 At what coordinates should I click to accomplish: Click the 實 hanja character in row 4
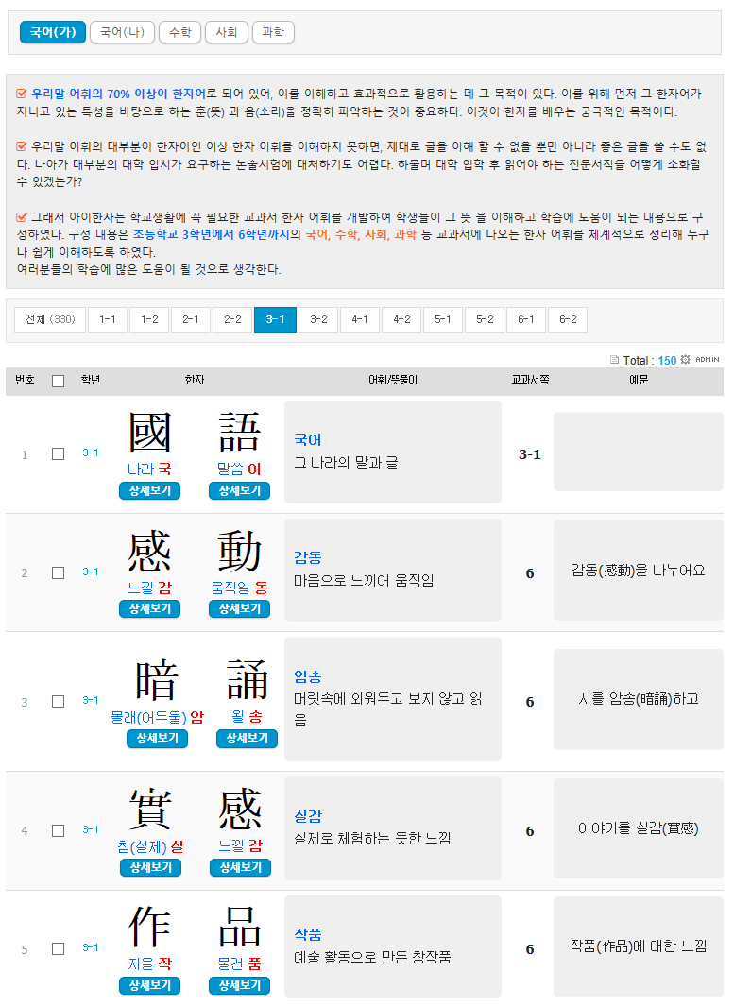pos(149,810)
